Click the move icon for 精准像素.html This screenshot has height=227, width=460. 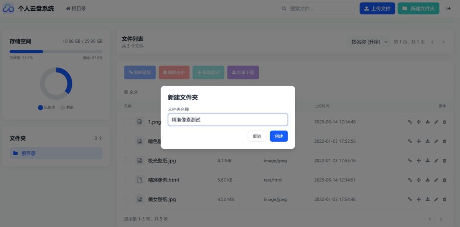[x=419, y=180]
